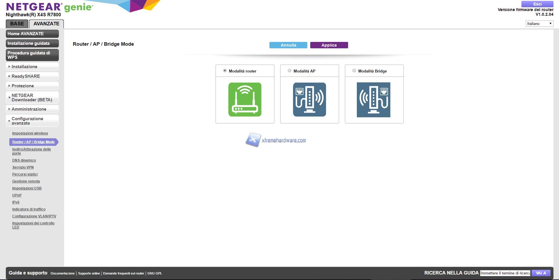Click the AP mode access point icon

[309, 100]
